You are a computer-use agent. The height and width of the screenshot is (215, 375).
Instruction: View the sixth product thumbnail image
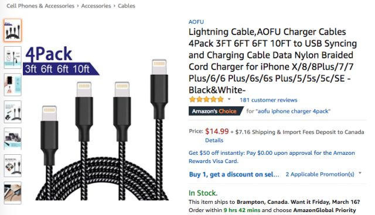(x=13, y=166)
